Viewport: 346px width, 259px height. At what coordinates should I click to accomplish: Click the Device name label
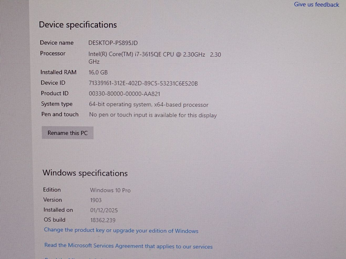[57, 43]
